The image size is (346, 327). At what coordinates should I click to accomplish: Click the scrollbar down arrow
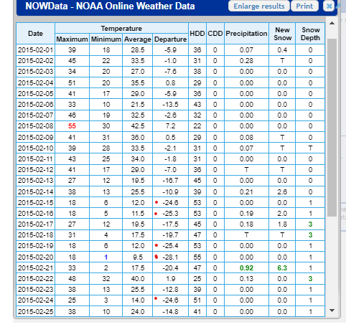click(x=332, y=311)
